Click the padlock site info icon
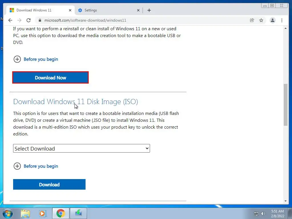The height and width of the screenshot is (219, 292). [x=40, y=20]
